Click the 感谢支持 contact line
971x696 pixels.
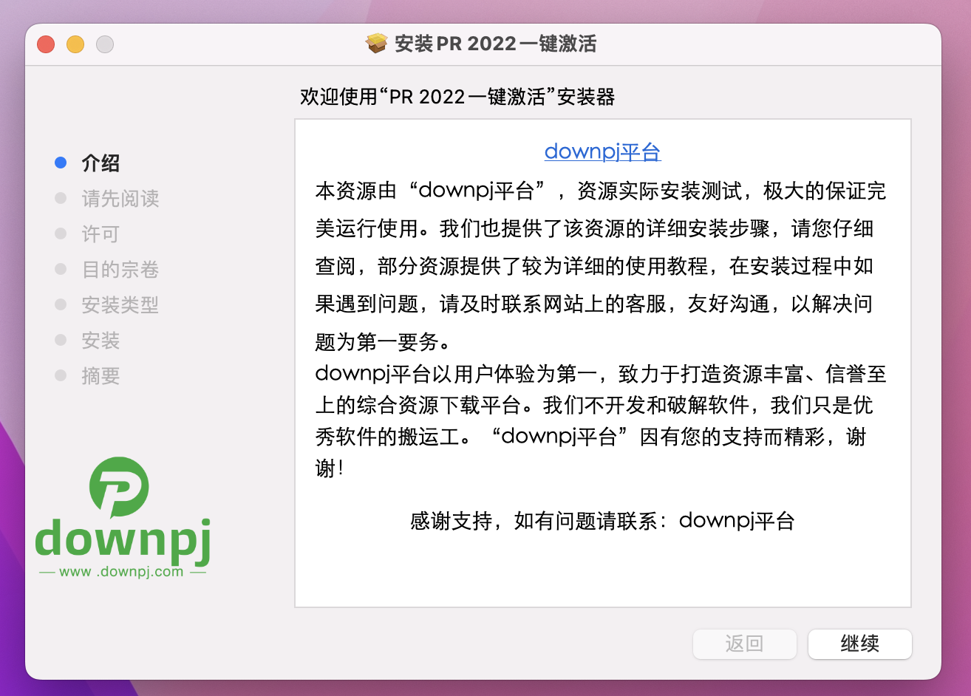tap(602, 521)
